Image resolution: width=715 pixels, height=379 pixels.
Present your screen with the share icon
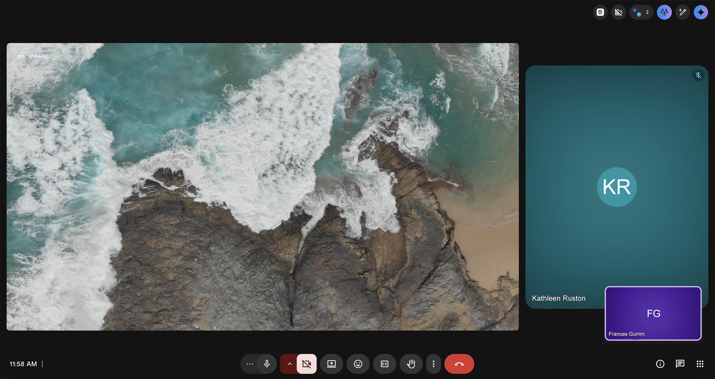tap(331, 364)
